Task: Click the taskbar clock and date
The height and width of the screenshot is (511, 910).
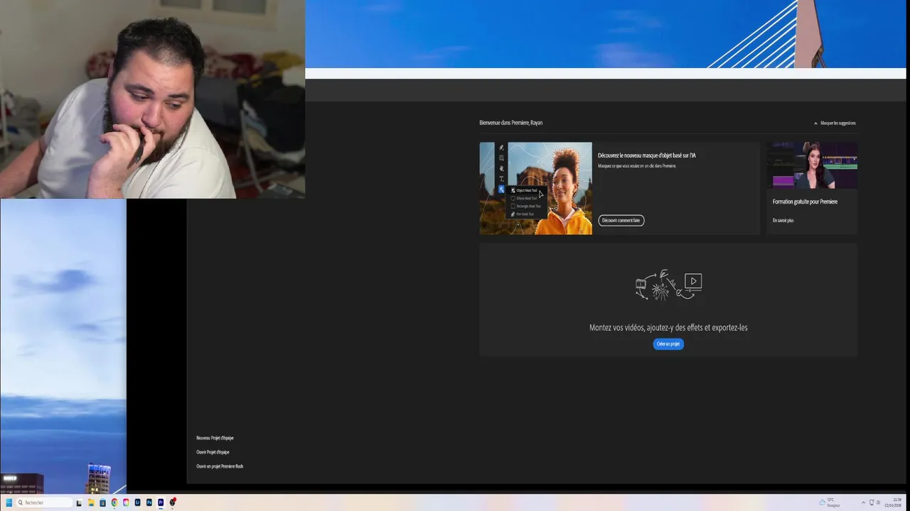Action: 893,502
